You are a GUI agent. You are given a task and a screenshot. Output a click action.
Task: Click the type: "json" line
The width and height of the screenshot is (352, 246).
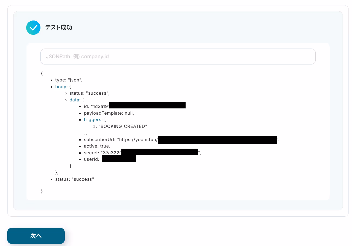(69, 80)
